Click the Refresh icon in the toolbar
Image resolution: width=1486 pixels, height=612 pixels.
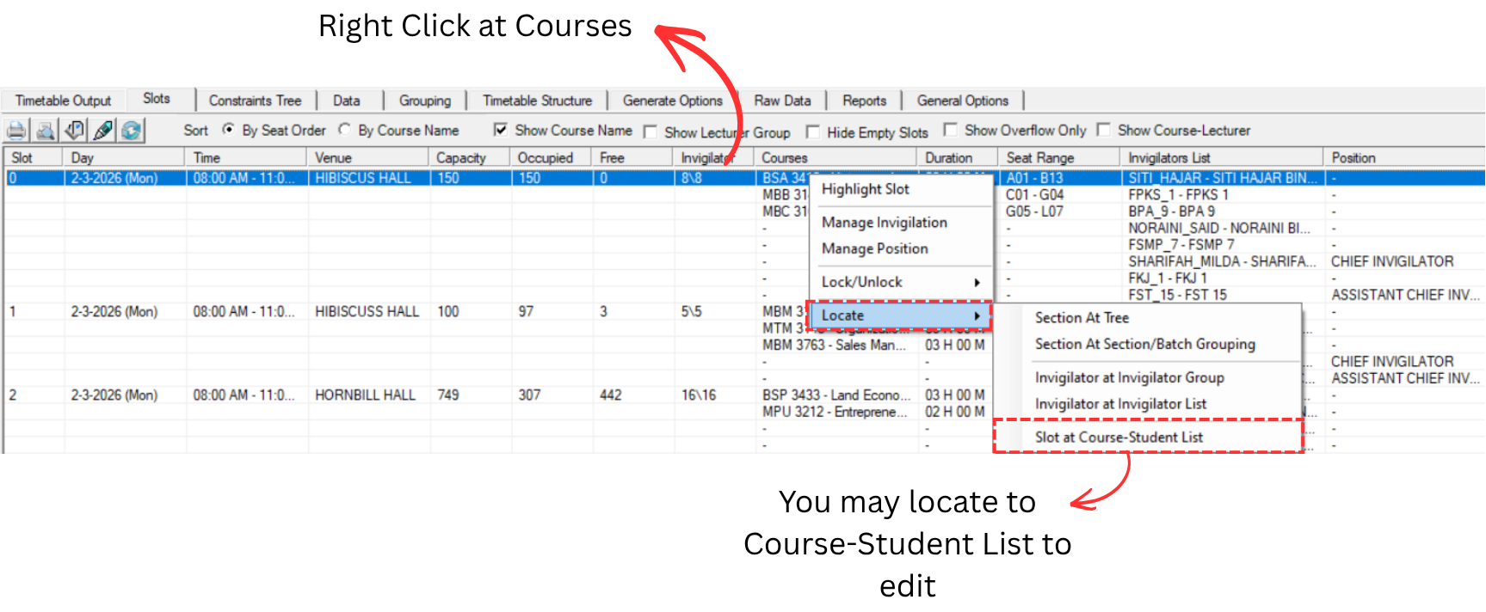(132, 131)
